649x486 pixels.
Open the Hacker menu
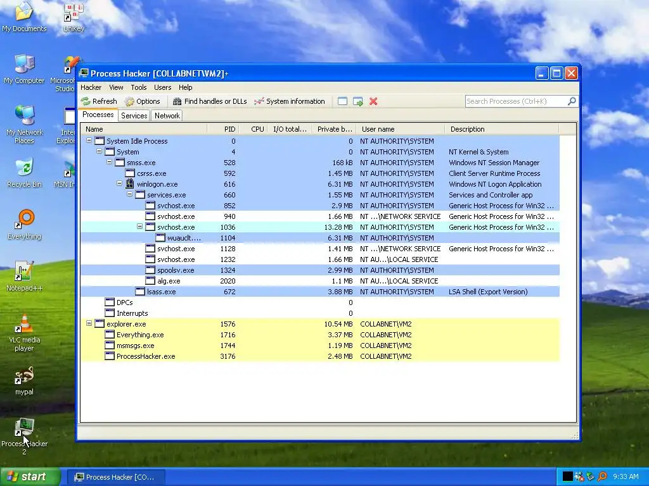click(91, 87)
